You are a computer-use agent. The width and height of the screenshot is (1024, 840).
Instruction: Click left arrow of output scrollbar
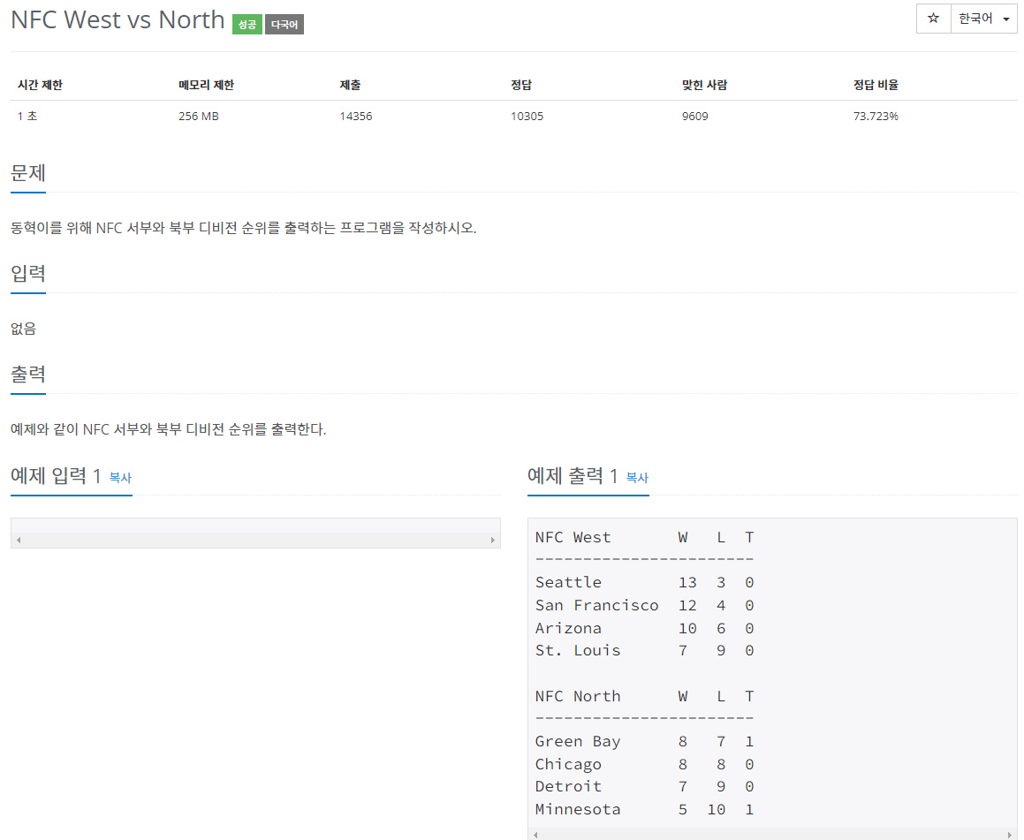[535, 834]
